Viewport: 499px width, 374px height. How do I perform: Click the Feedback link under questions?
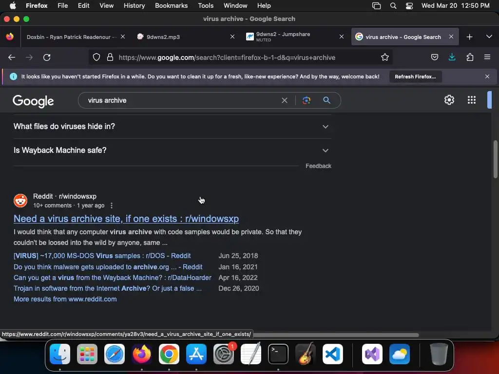tap(318, 166)
